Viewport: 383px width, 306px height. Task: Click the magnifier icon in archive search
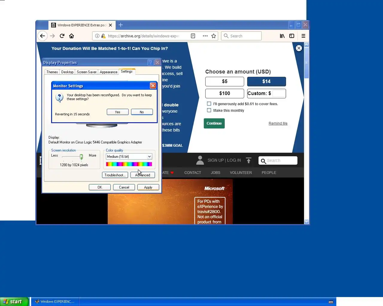(263, 161)
